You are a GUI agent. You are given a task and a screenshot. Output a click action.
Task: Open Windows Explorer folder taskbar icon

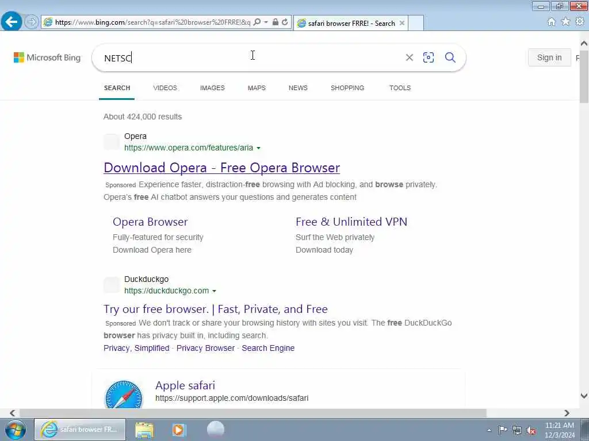point(144,430)
